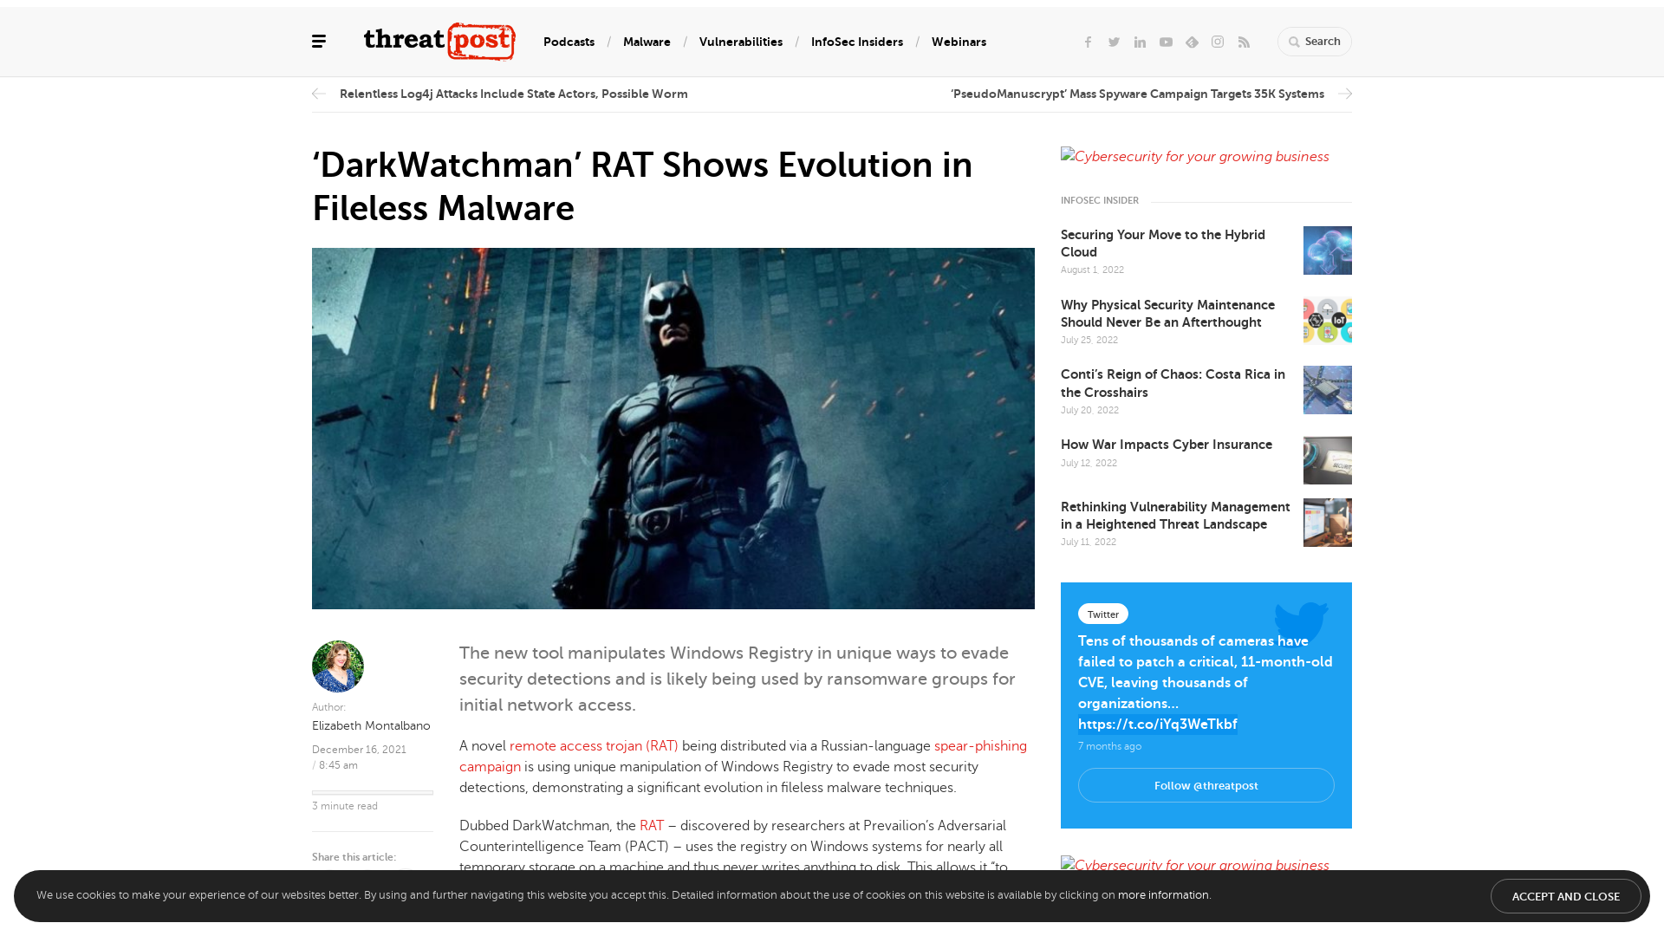Viewport: 1664px width, 936px height.
Task: Click the red RAT link in second paragraph
Action: pyautogui.click(x=652, y=826)
